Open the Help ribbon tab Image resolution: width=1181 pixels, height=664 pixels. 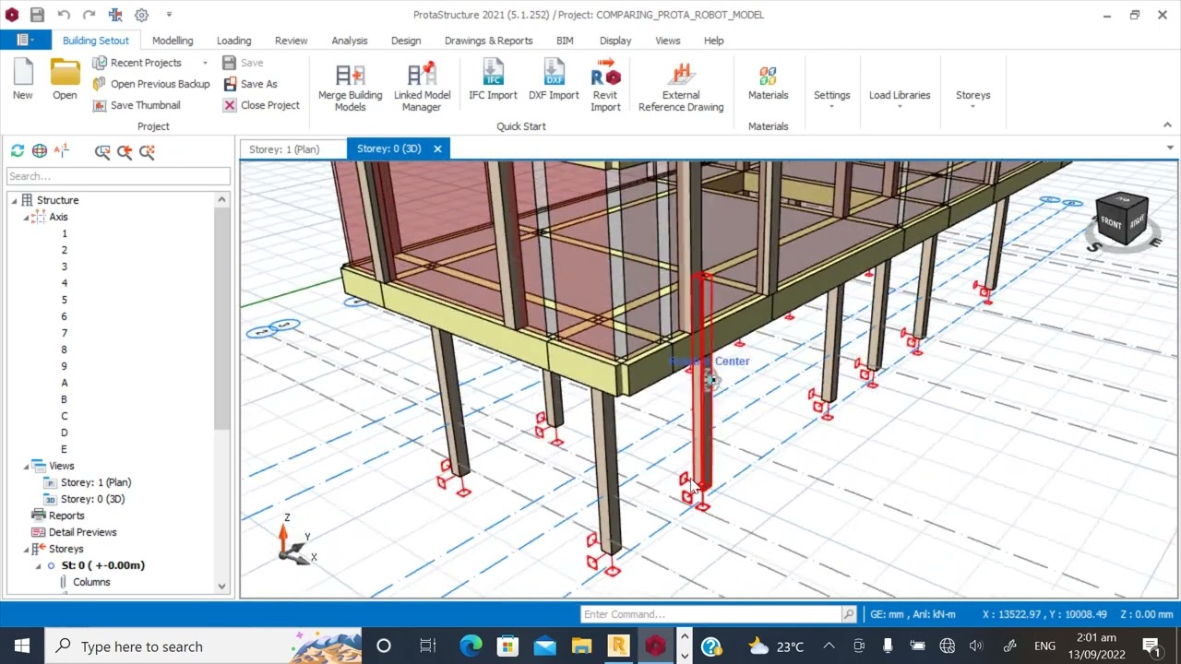point(713,41)
